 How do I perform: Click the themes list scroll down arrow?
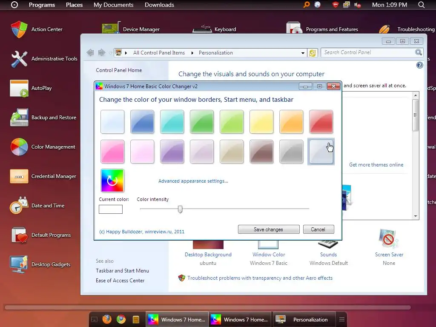coord(416,216)
